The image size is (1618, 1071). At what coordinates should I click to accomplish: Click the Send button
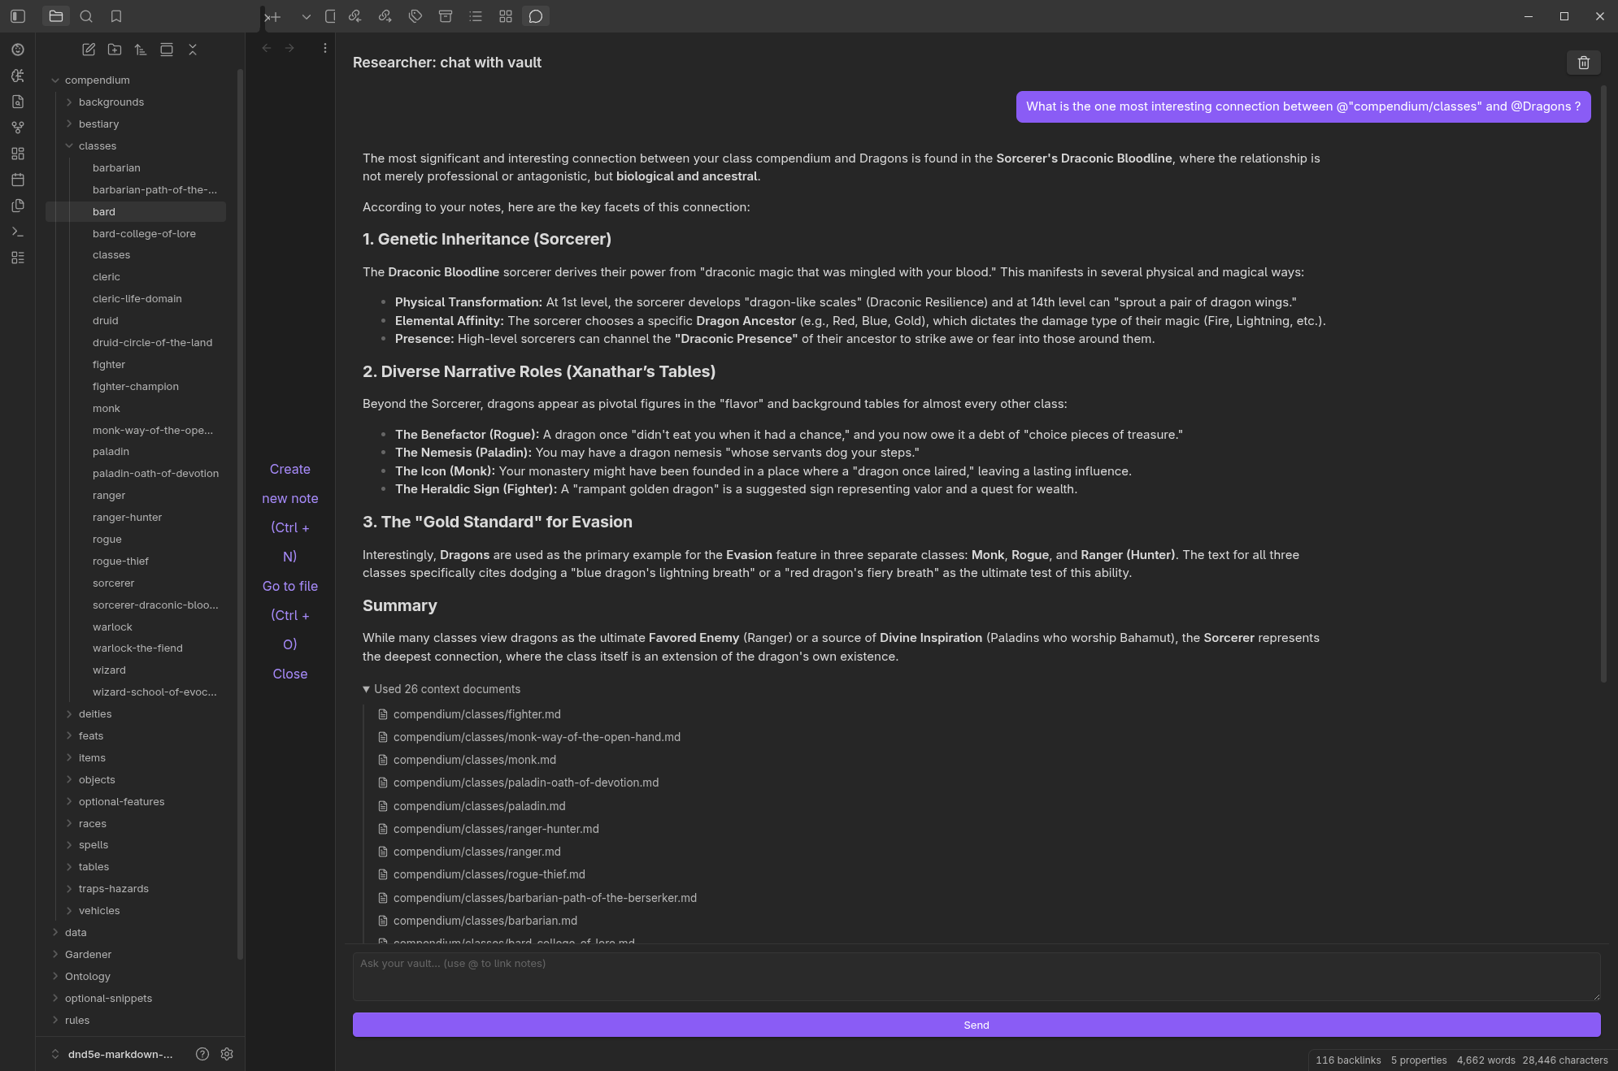[976, 1025]
